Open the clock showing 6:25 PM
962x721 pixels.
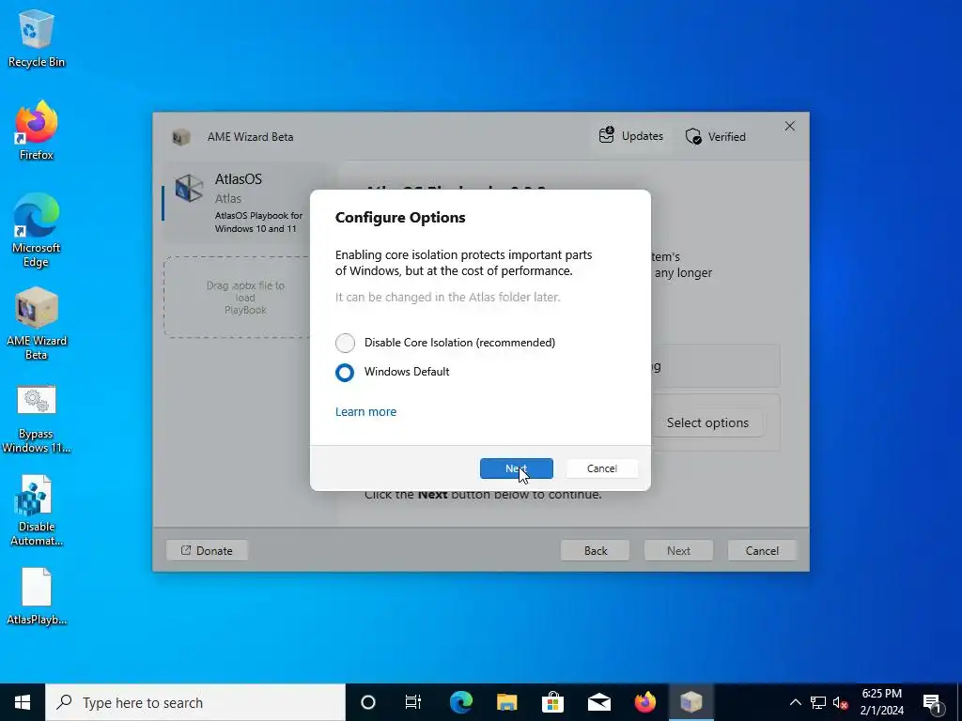click(881, 702)
